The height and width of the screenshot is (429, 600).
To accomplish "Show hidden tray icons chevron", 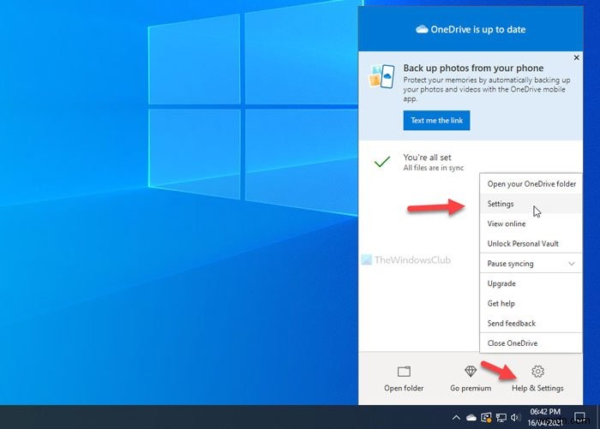I will (456, 418).
